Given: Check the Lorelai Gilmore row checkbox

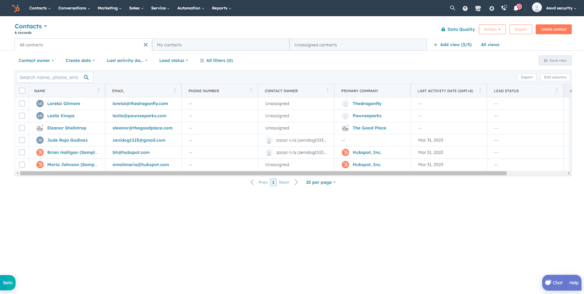Looking at the screenshot, I should point(22,104).
